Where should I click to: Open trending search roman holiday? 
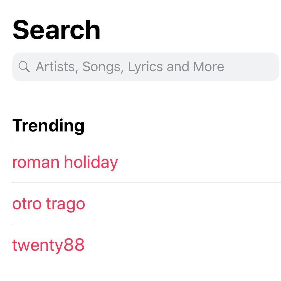(x=65, y=162)
